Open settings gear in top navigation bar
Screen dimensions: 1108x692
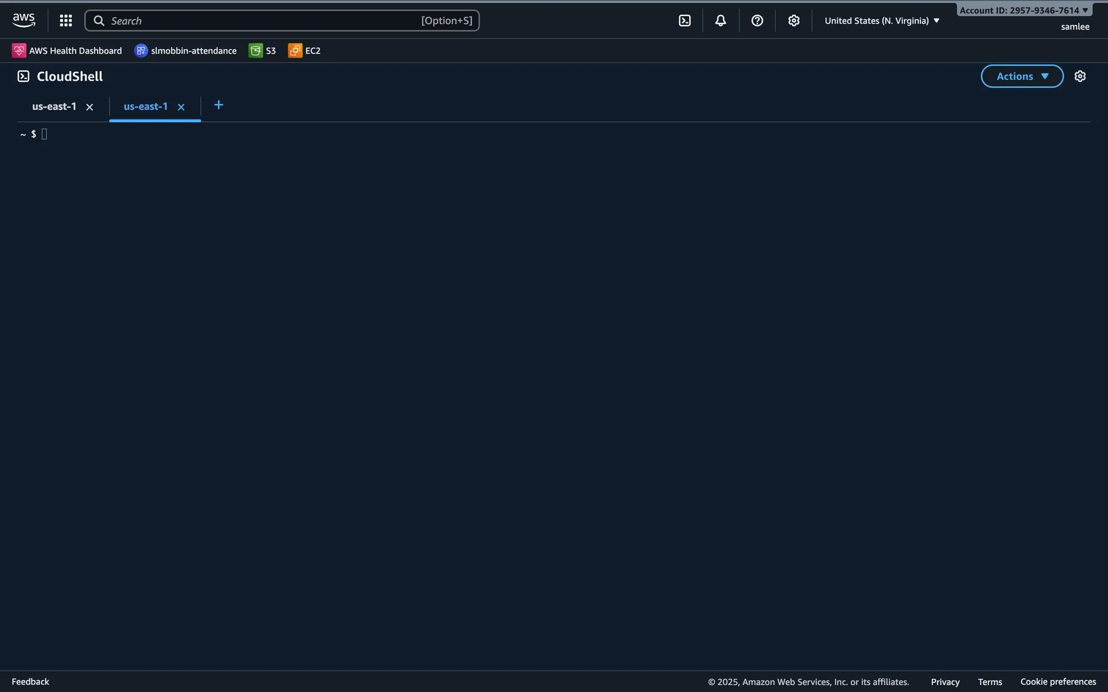(793, 21)
